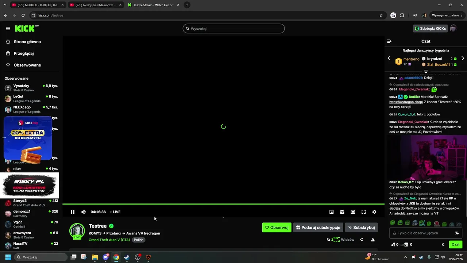Mute the stream volume

(84, 212)
